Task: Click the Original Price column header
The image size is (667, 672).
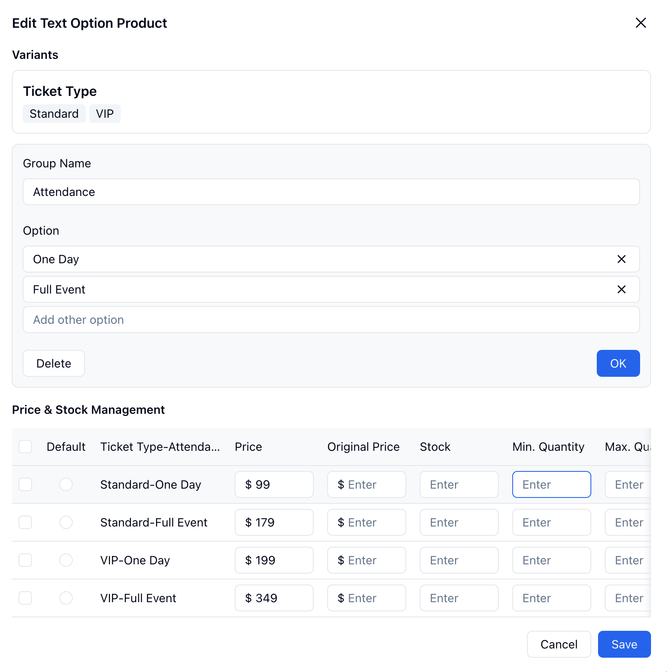Action: click(363, 447)
